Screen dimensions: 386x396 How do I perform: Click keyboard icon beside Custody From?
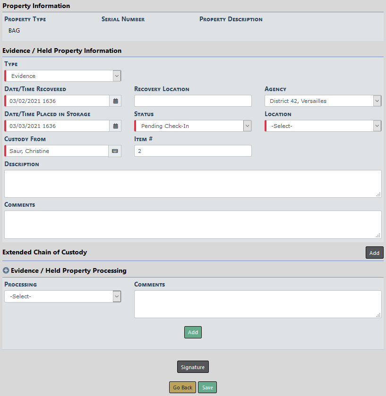pyautogui.click(x=115, y=151)
